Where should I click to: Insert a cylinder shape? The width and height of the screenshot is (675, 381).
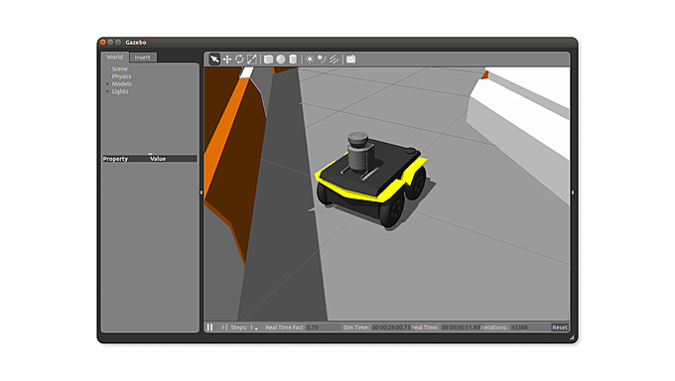click(293, 59)
